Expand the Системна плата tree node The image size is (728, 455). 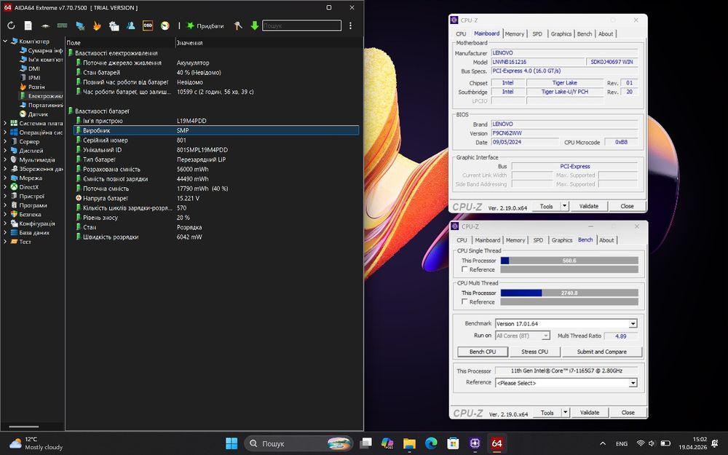pos(5,124)
